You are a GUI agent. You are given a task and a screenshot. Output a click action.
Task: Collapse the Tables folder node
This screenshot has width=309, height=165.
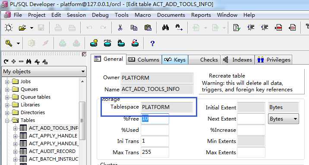7,121
